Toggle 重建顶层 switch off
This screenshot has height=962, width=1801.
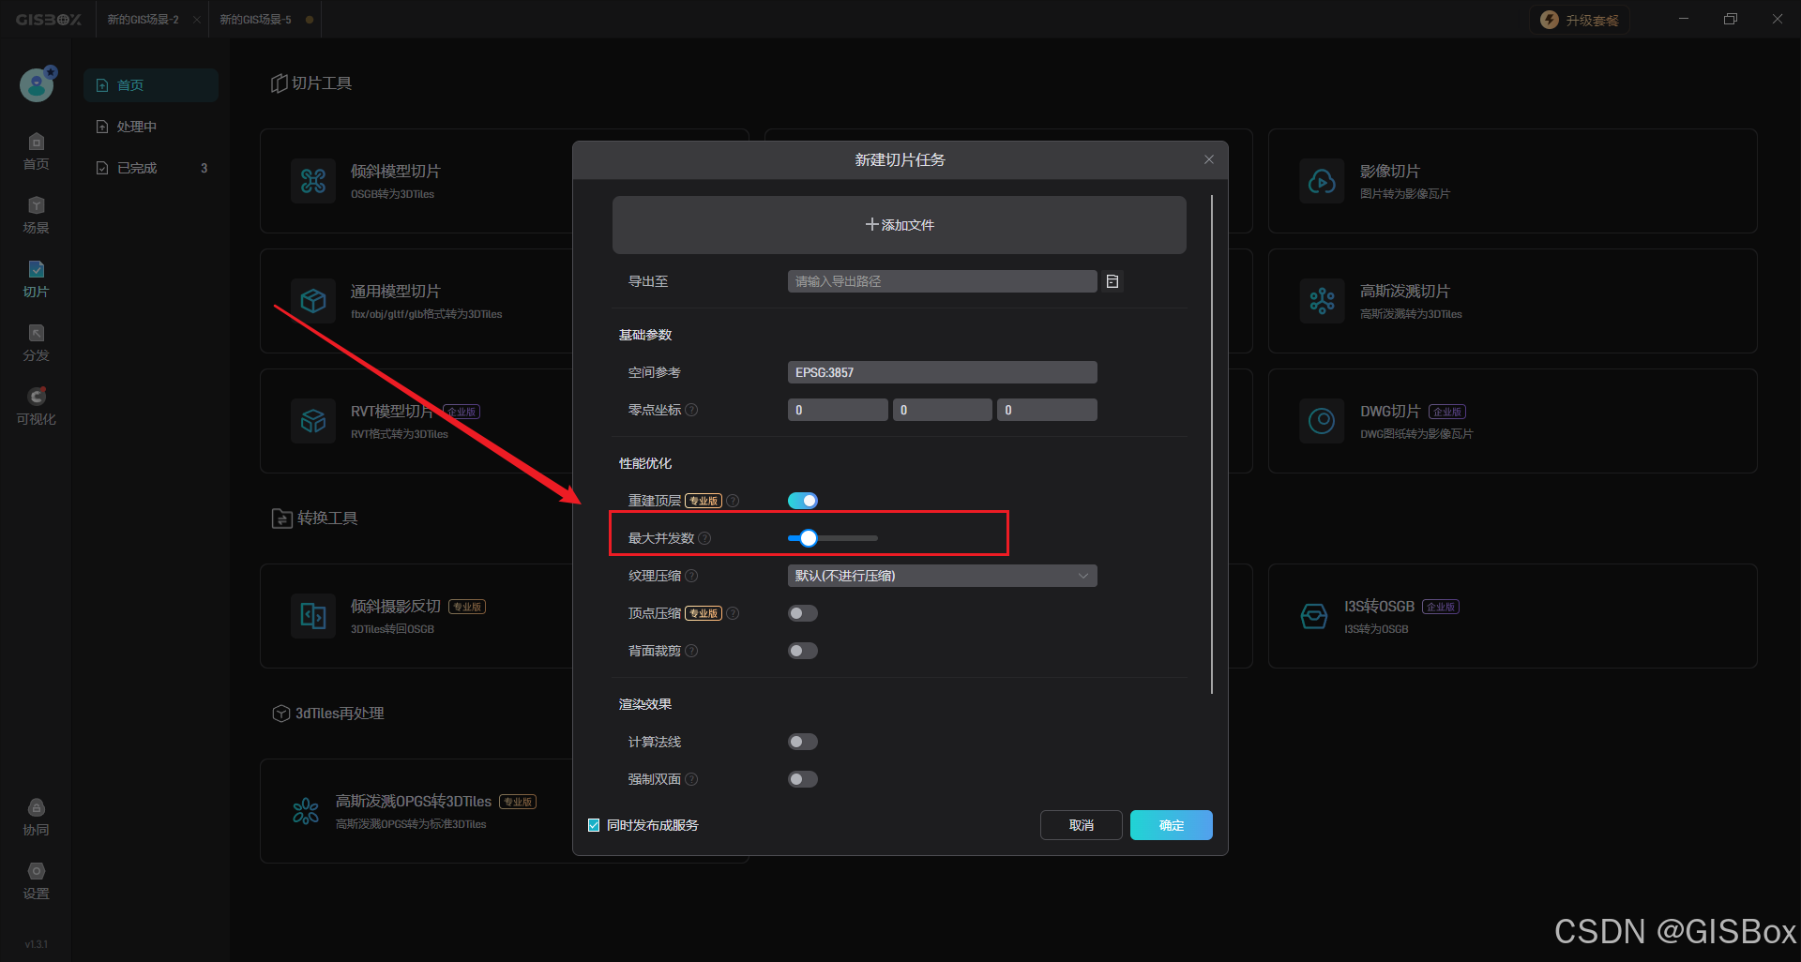point(803,501)
